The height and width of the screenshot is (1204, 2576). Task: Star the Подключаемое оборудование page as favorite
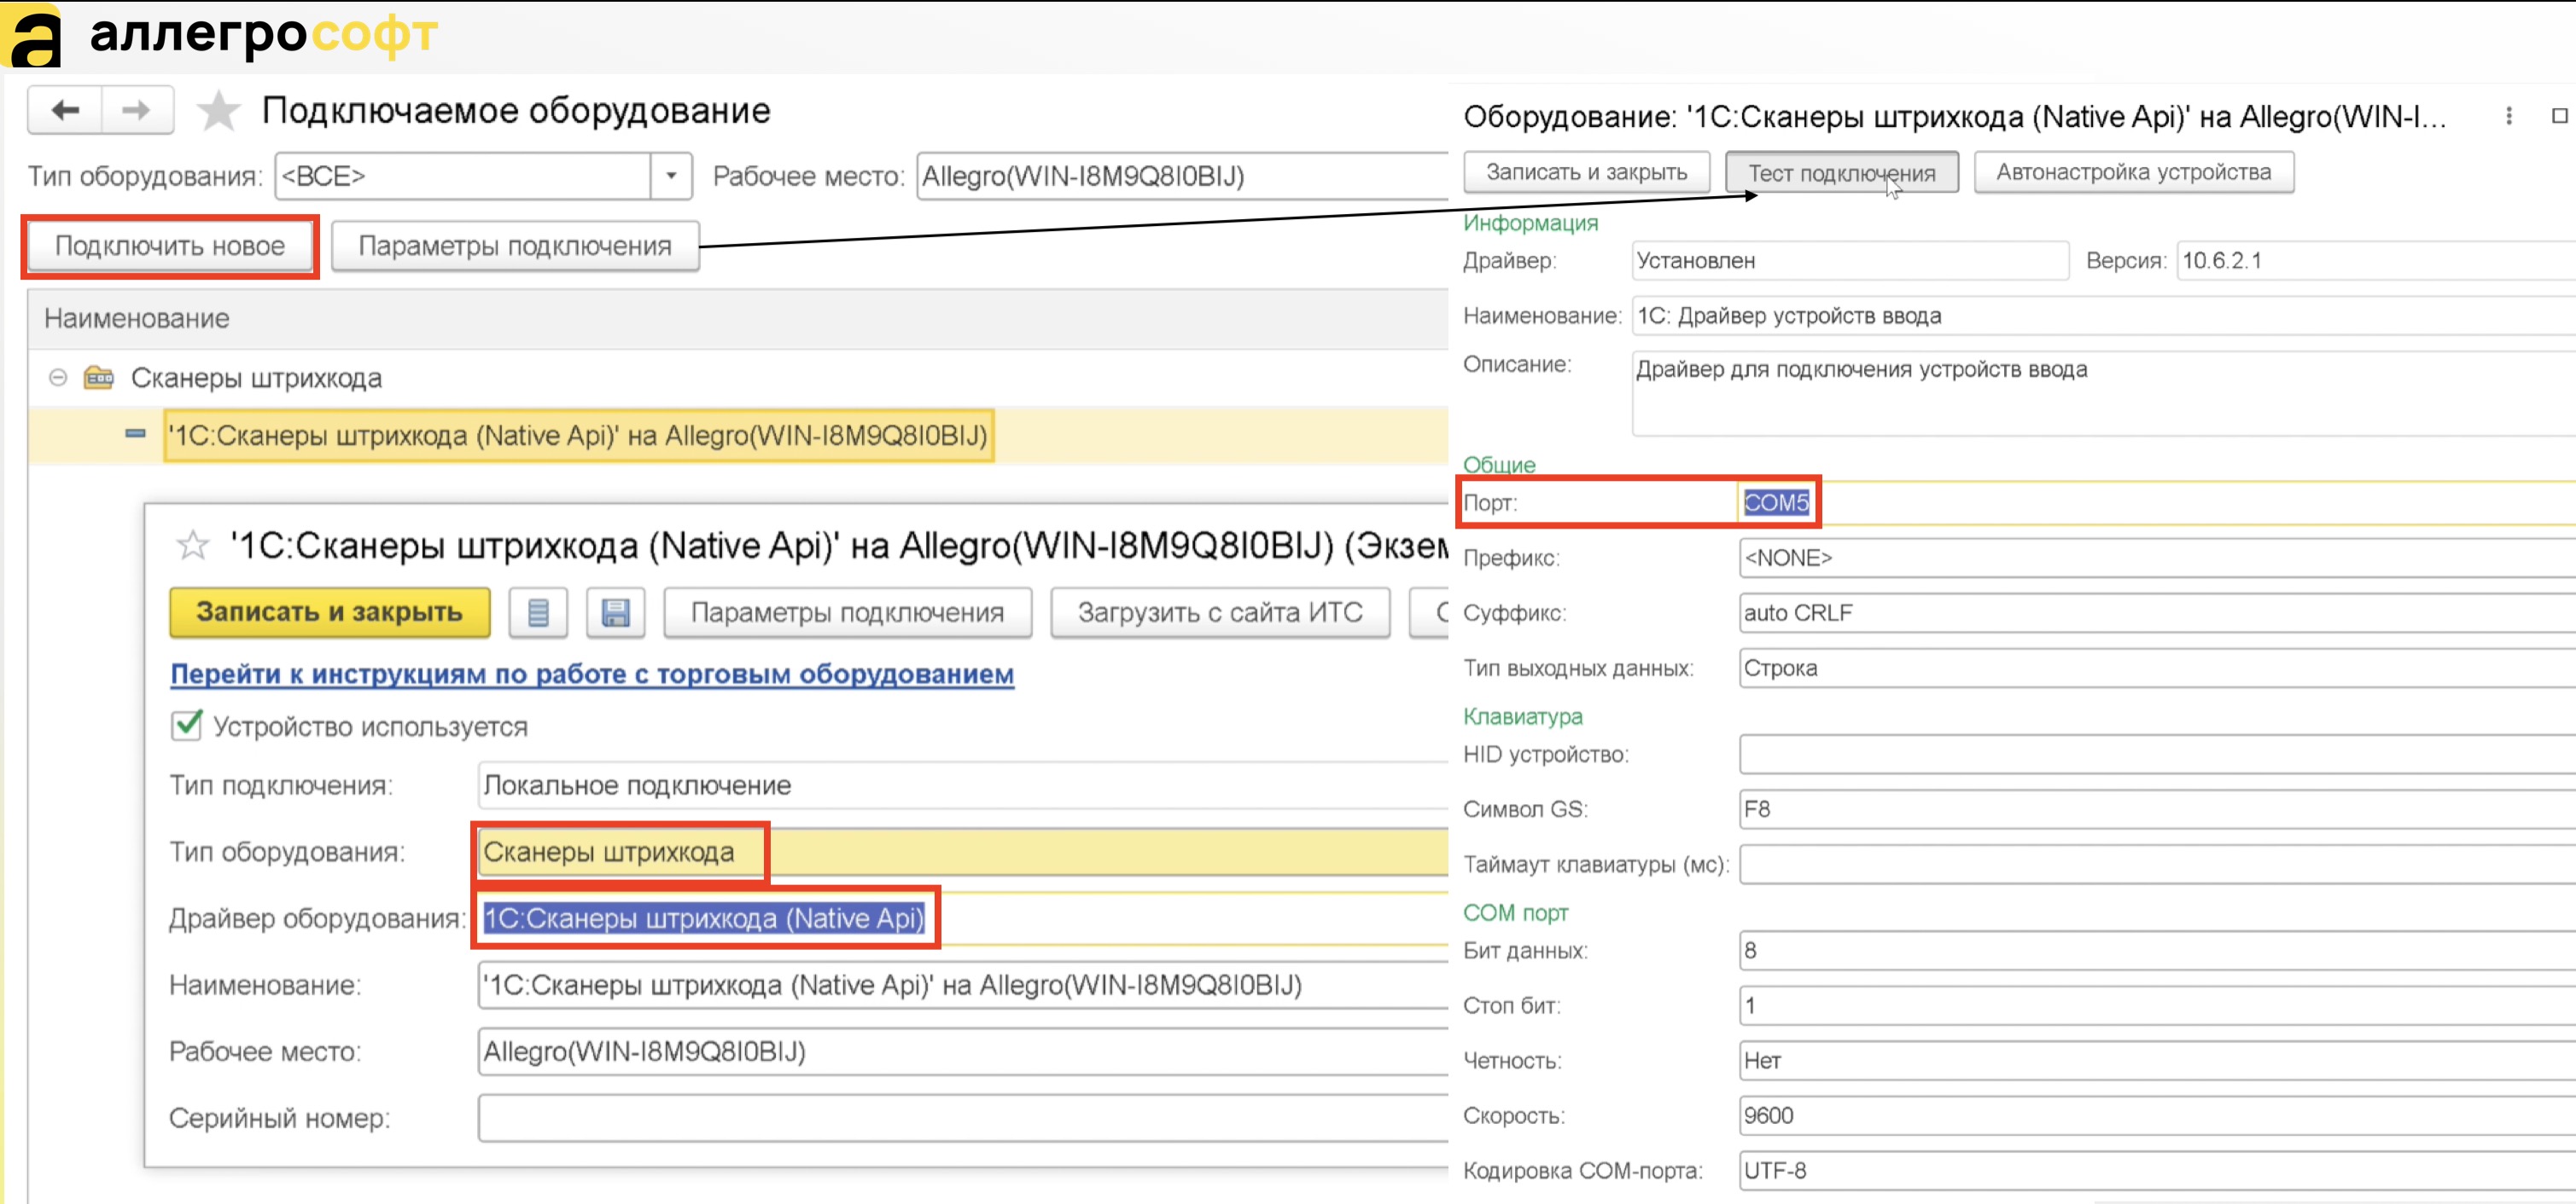218,111
